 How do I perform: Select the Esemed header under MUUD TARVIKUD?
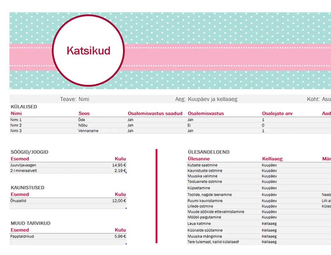pyautogui.click(x=20, y=230)
